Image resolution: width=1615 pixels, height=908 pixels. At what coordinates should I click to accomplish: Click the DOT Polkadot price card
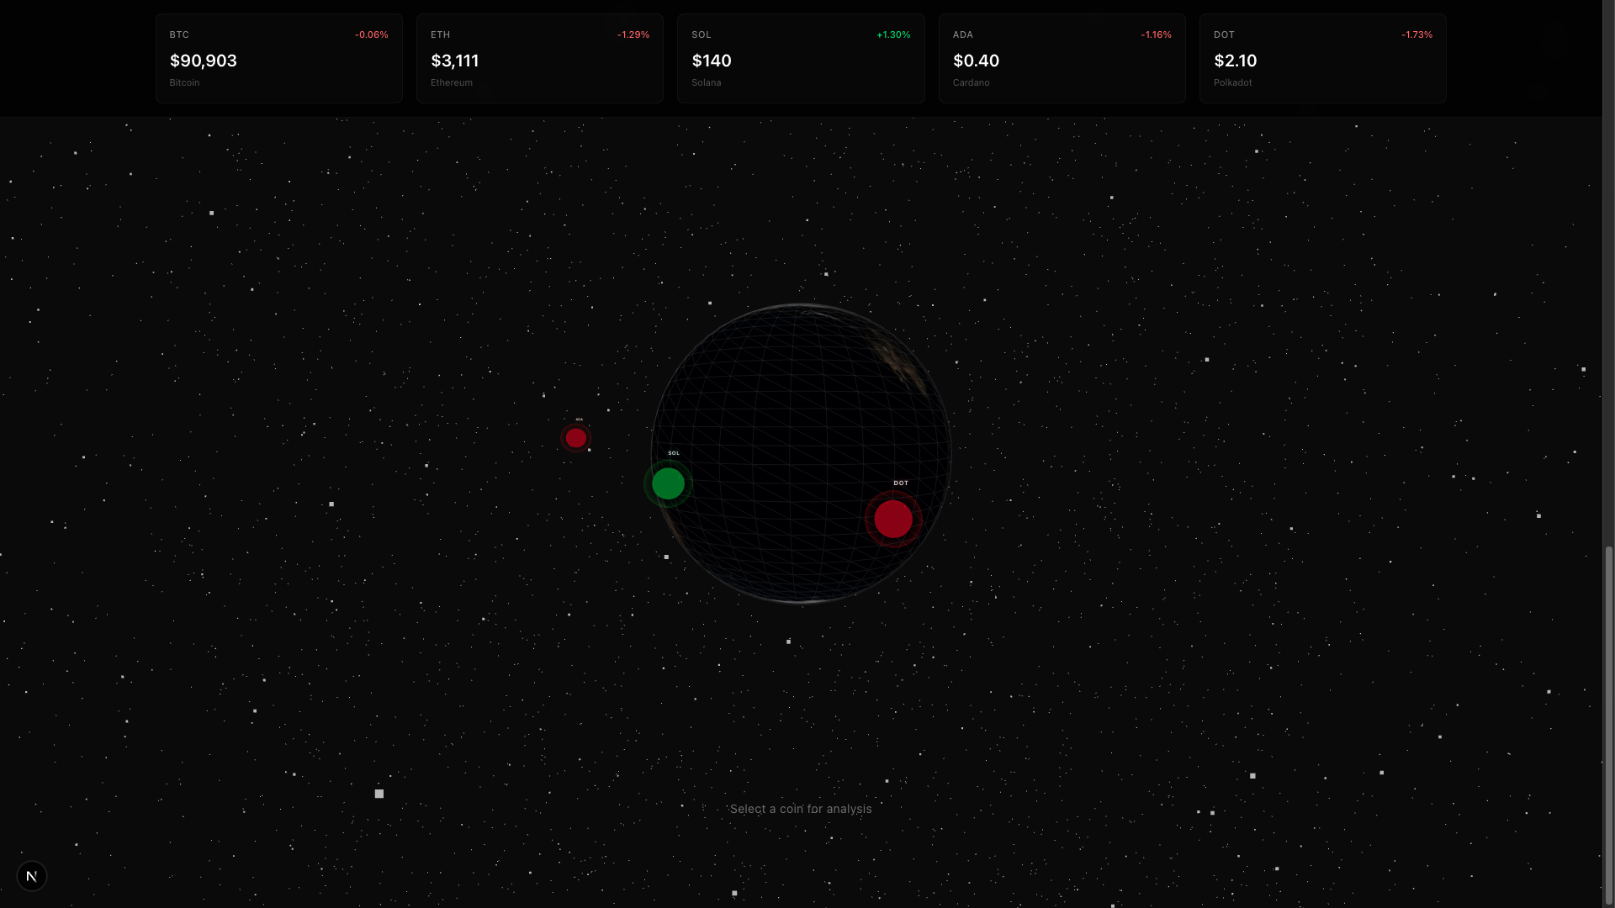[x=1322, y=58]
